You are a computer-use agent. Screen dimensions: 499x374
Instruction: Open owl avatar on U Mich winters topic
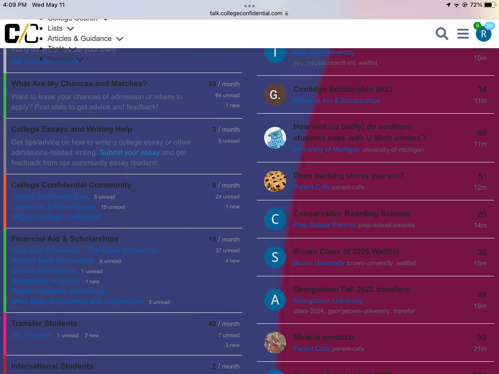tap(275, 138)
